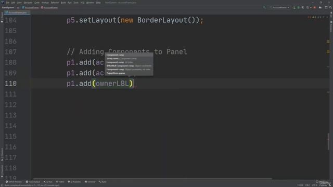Click src breadcrumb in navigation bar
The image size is (333, 187).
pos(18,8)
